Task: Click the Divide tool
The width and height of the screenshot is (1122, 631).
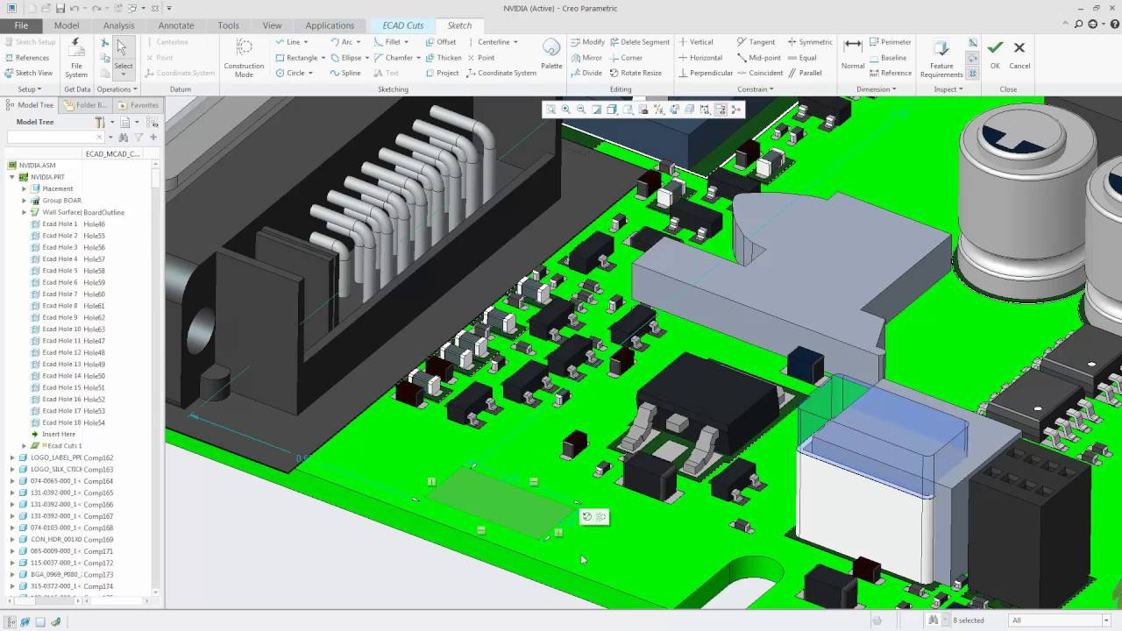Action: [586, 73]
